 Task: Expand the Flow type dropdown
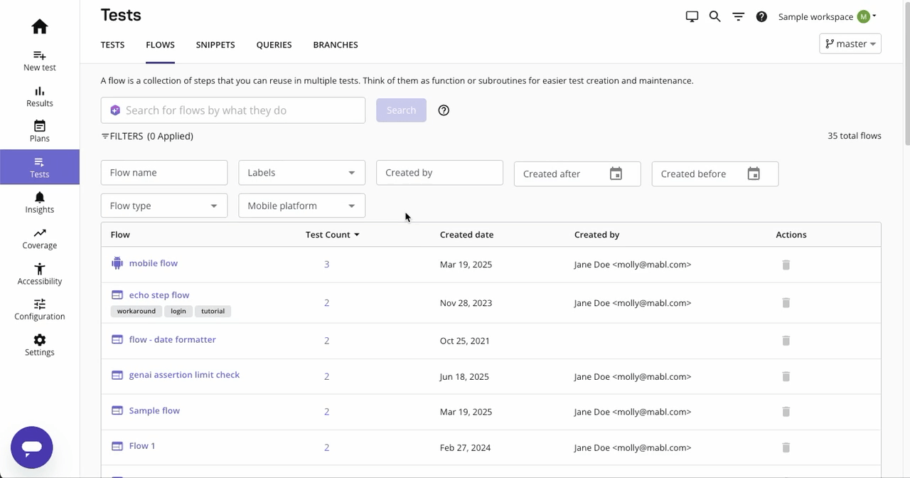(164, 206)
